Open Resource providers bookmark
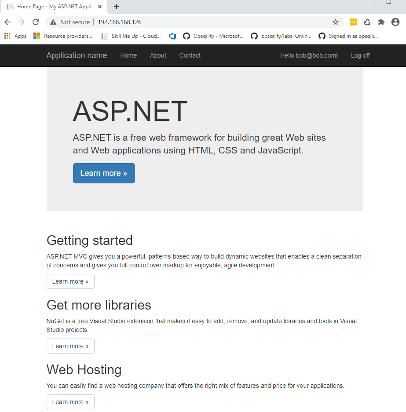This screenshot has height=412, width=406. tap(63, 36)
